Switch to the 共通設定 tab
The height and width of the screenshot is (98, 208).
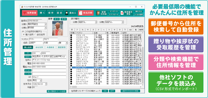tap(50, 47)
